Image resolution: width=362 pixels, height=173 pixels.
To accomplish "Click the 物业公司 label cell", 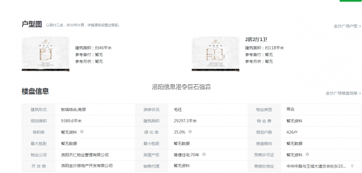I will point(39,155).
